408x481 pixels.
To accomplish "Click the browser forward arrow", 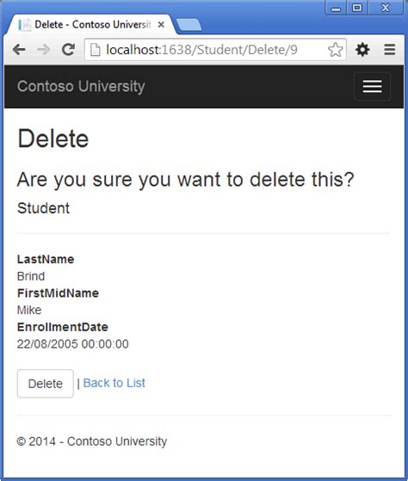I will click(x=44, y=49).
